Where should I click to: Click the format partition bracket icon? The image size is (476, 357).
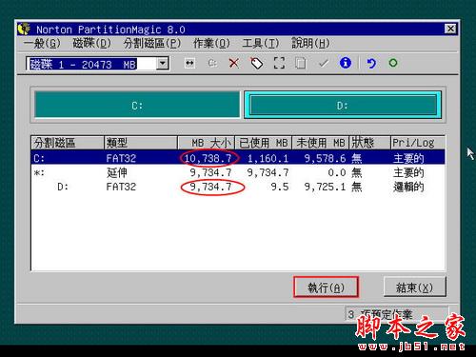pyautogui.click(x=279, y=63)
